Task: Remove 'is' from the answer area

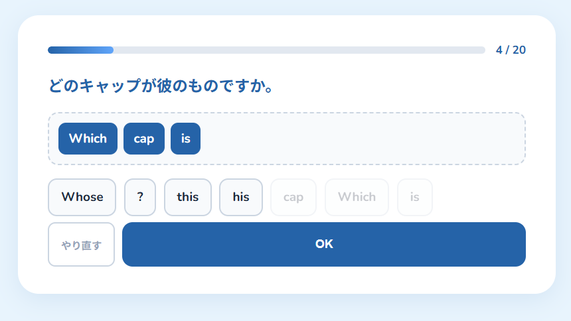Action: 185,139
